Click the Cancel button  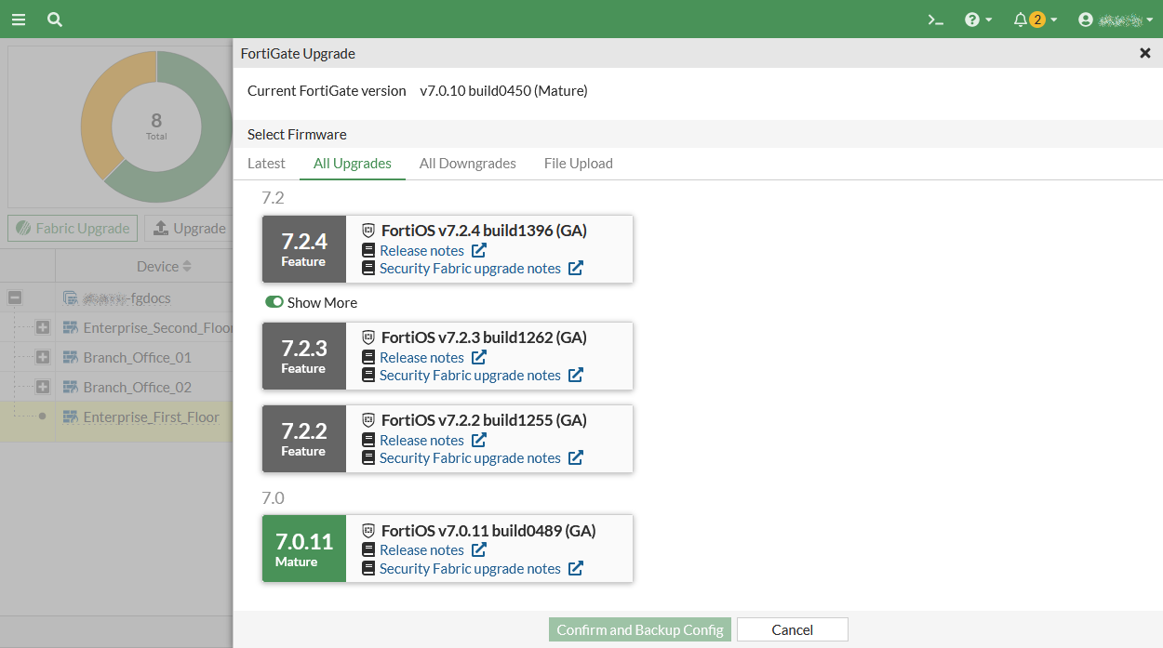click(792, 629)
